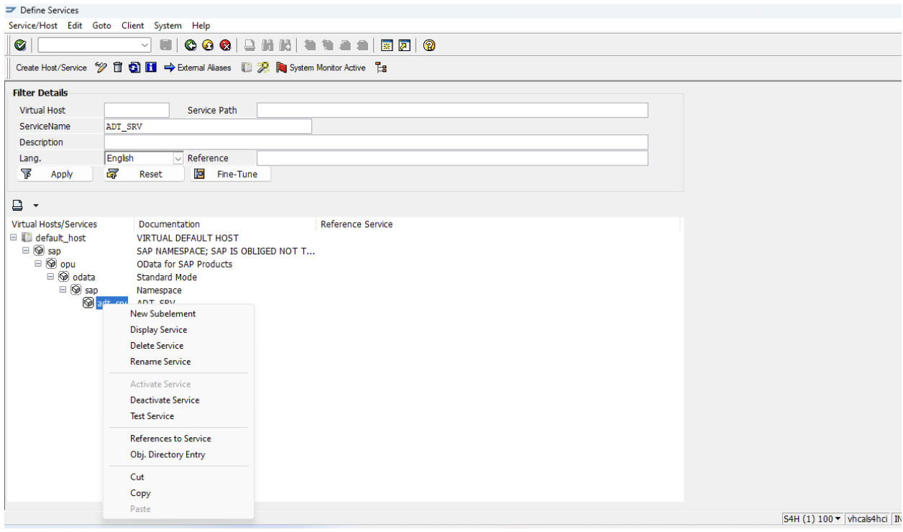The height and width of the screenshot is (532, 903).
Task: Click the Create Host/Service button
Action: [51, 68]
